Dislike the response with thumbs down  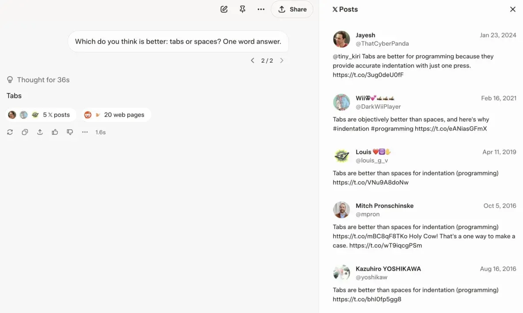click(70, 132)
